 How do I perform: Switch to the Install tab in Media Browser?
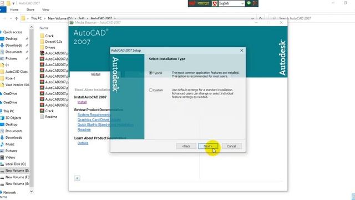pyautogui.click(x=95, y=74)
